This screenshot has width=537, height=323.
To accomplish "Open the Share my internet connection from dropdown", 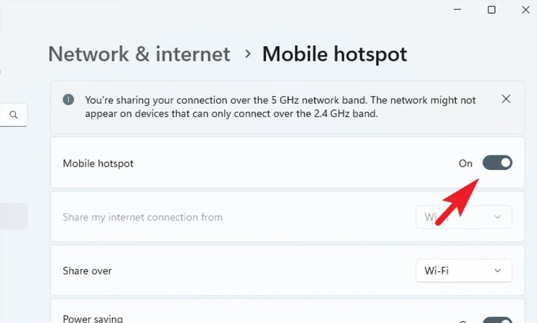I will pyautogui.click(x=464, y=217).
